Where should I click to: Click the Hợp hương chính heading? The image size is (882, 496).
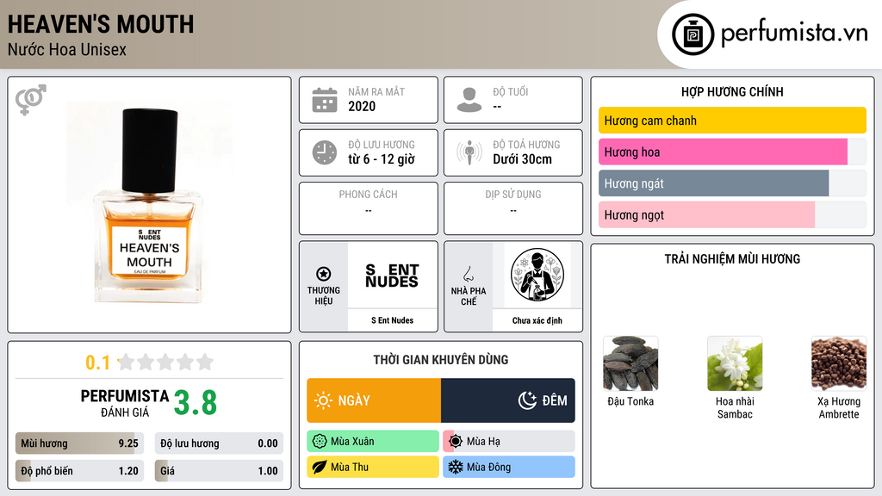click(732, 91)
